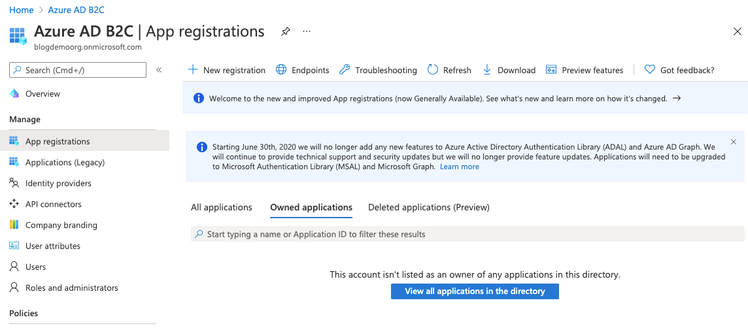Follow the arrow on the welcome banner
The width and height of the screenshot is (748, 328).
point(676,98)
